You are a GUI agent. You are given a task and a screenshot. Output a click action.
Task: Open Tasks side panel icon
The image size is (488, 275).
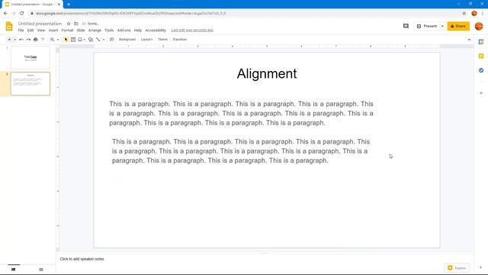(x=481, y=70)
